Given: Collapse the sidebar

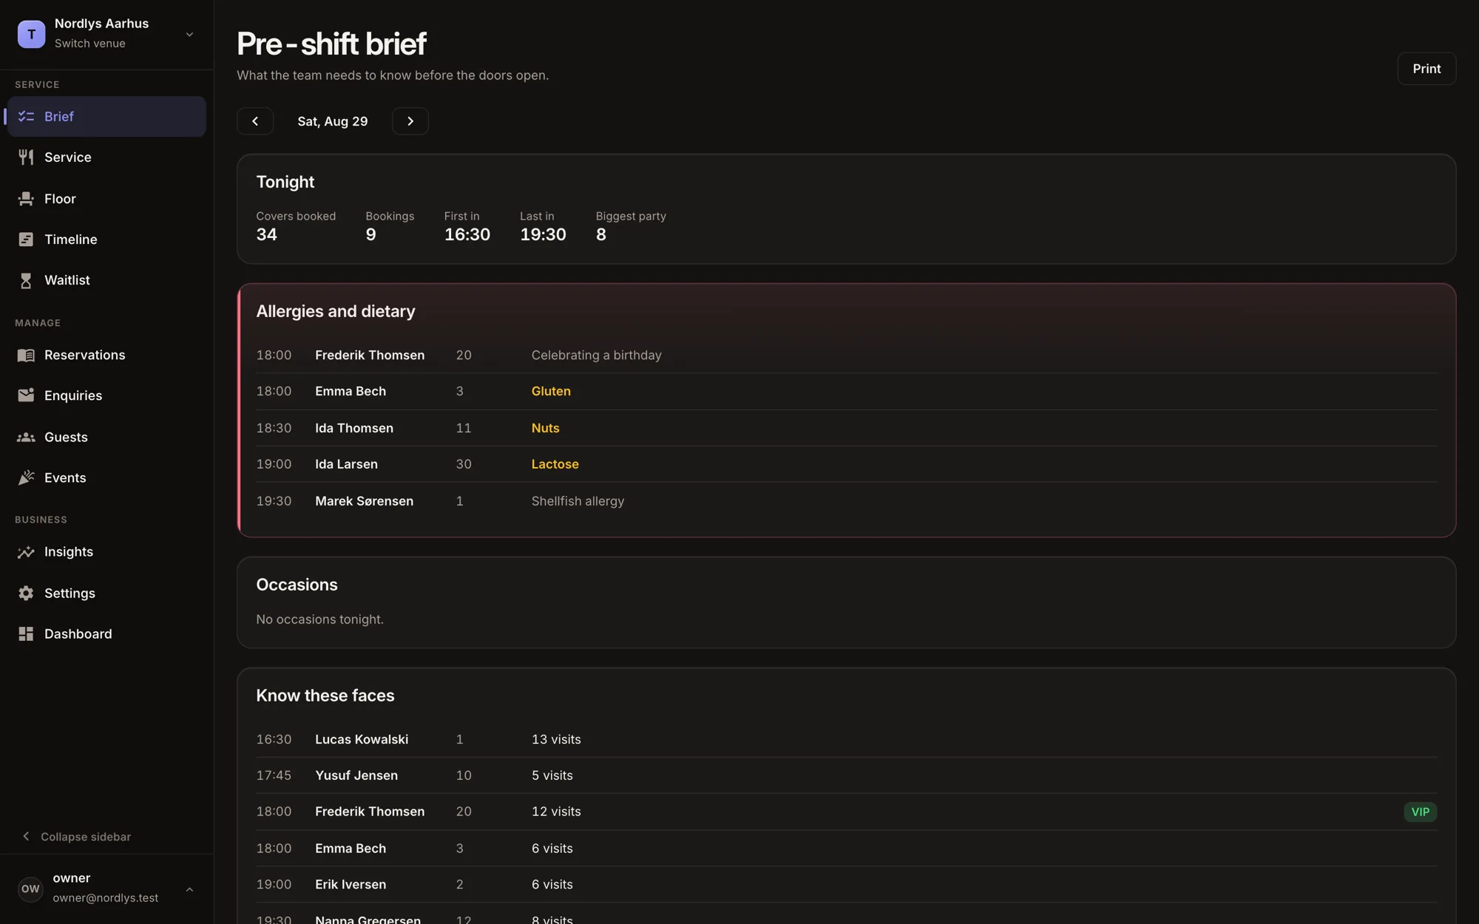Looking at the screenshot, I should click(x=76, y=836).
